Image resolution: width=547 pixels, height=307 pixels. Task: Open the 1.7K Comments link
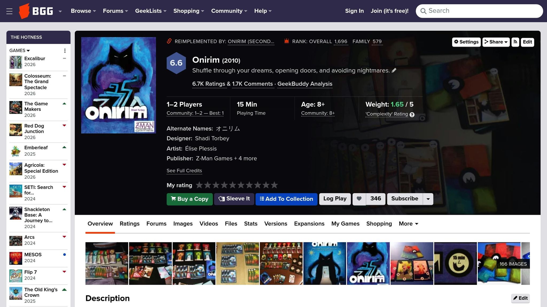tap(252, 84)
